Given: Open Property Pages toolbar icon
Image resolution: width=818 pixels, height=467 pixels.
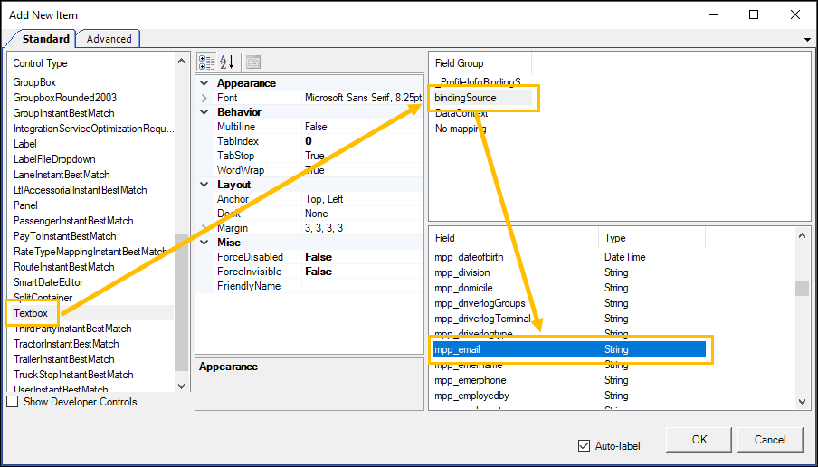Looking at the screenshot, I should [253, 62].
